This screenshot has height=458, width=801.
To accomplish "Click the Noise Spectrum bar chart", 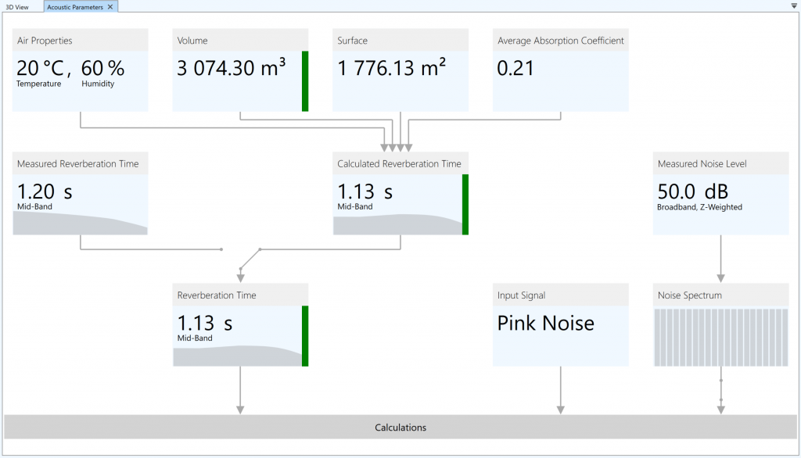I will tap(720, 337).
